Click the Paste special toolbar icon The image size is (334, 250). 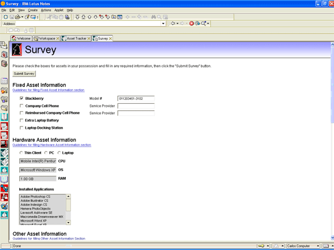67,17
